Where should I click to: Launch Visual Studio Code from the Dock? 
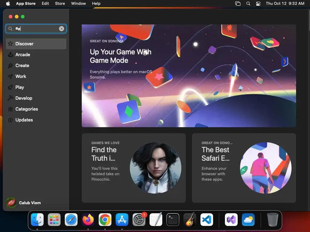pyautogui.click(x=206, y=220)
